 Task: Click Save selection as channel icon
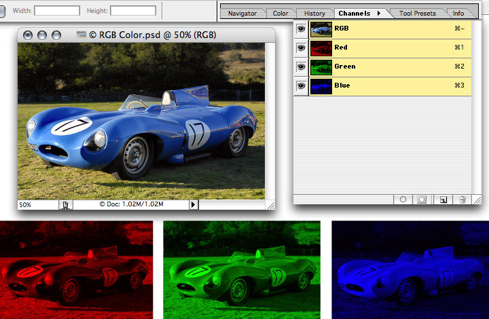coord(422,200)
